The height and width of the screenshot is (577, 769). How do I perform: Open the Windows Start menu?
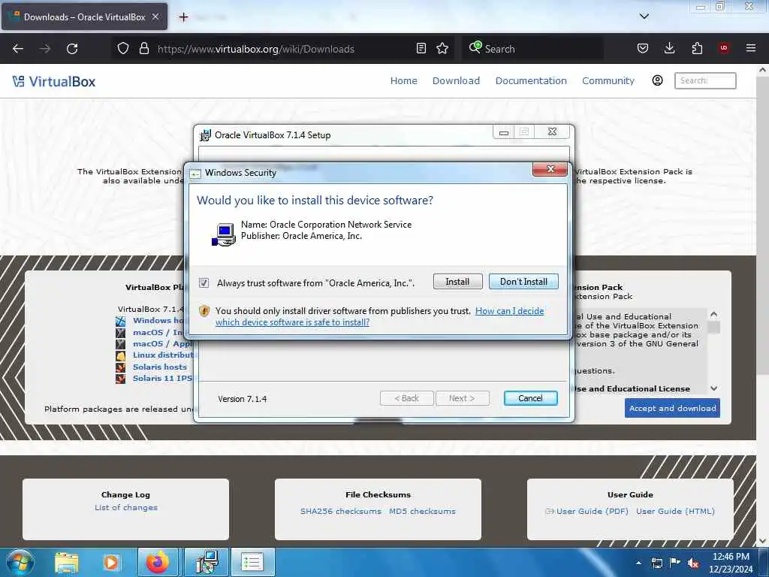tap(19, 562)
